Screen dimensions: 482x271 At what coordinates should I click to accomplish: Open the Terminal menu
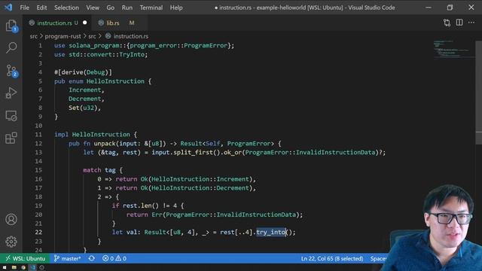point(151,8)
